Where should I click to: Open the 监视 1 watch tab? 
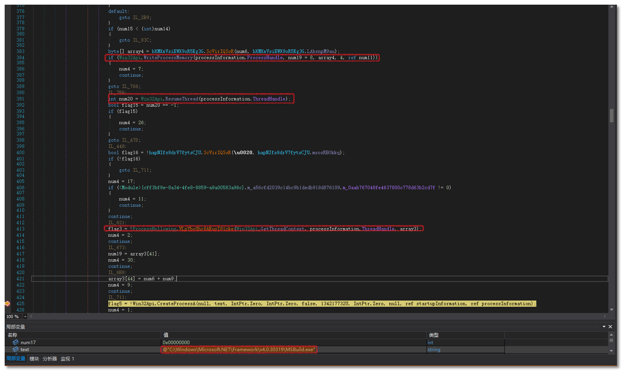[x=67, y=359]
